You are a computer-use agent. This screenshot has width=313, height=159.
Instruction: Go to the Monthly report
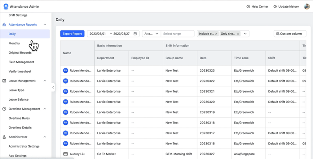pyautogui.click(x=14, y=43)
